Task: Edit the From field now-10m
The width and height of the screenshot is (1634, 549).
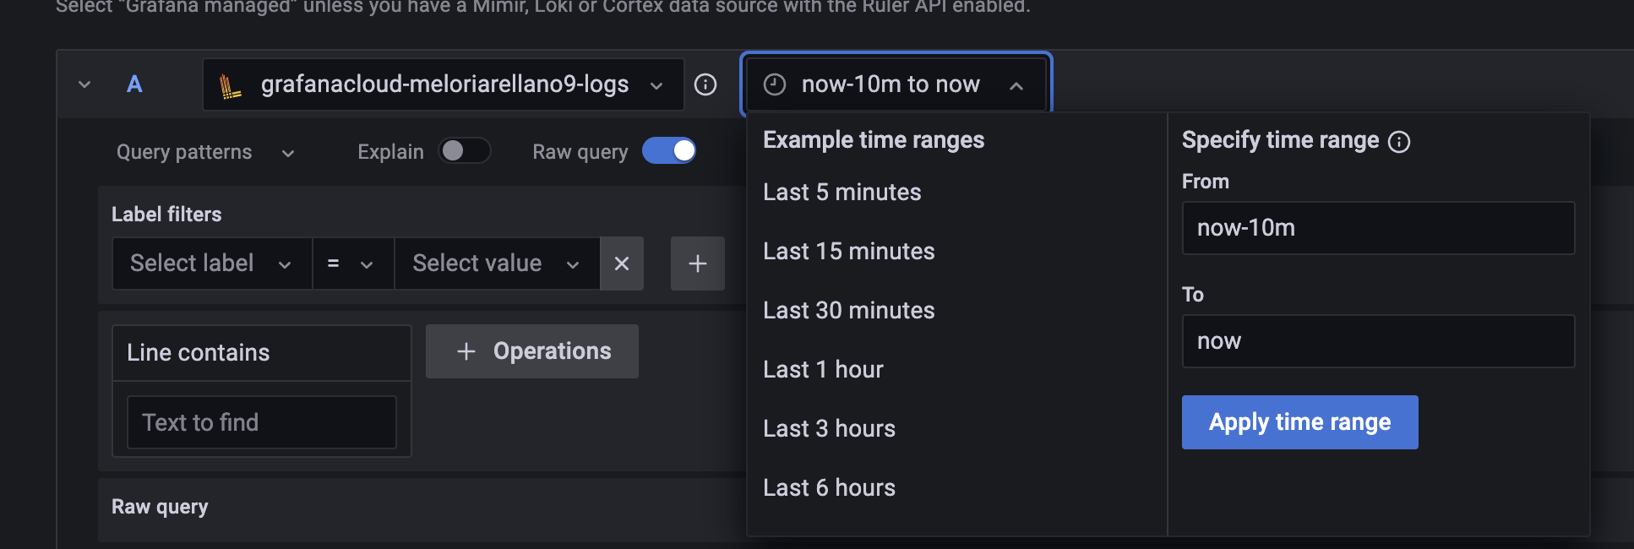Action: pos(1378,228)
